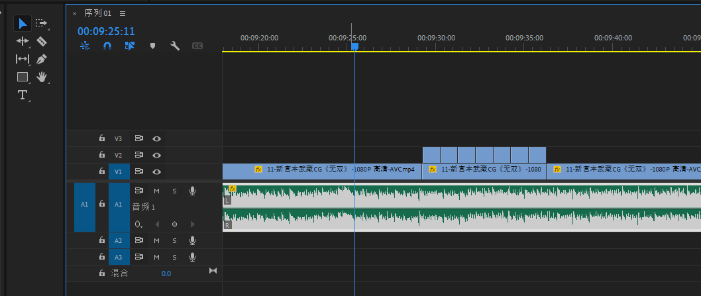This screenshot has width=701, height=296.
Task: Add a marker to the timeline
Action: point(152,46)
